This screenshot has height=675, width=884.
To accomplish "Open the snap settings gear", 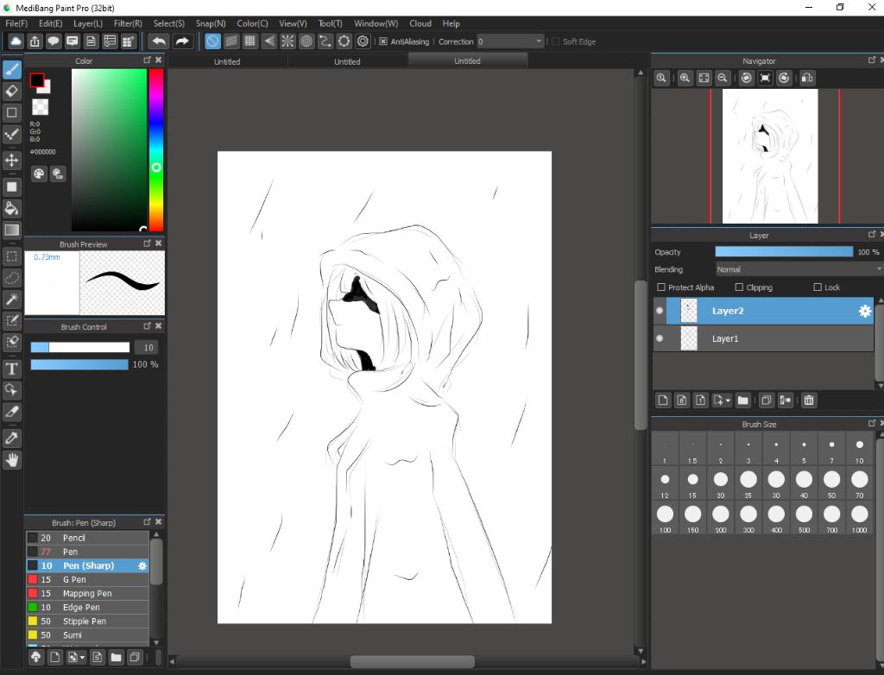I will [x=363, y=41].
